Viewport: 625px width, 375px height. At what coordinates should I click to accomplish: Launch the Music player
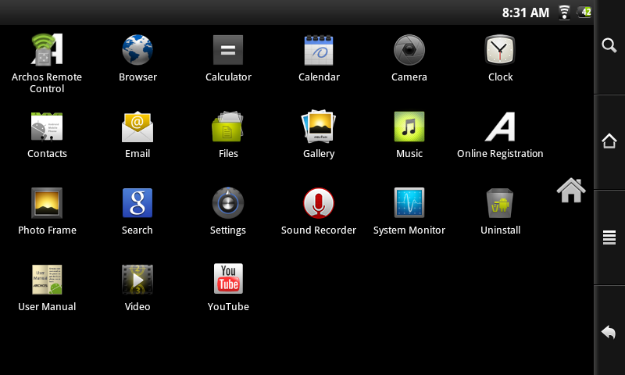pyautogui.click(x=409, y=127)
